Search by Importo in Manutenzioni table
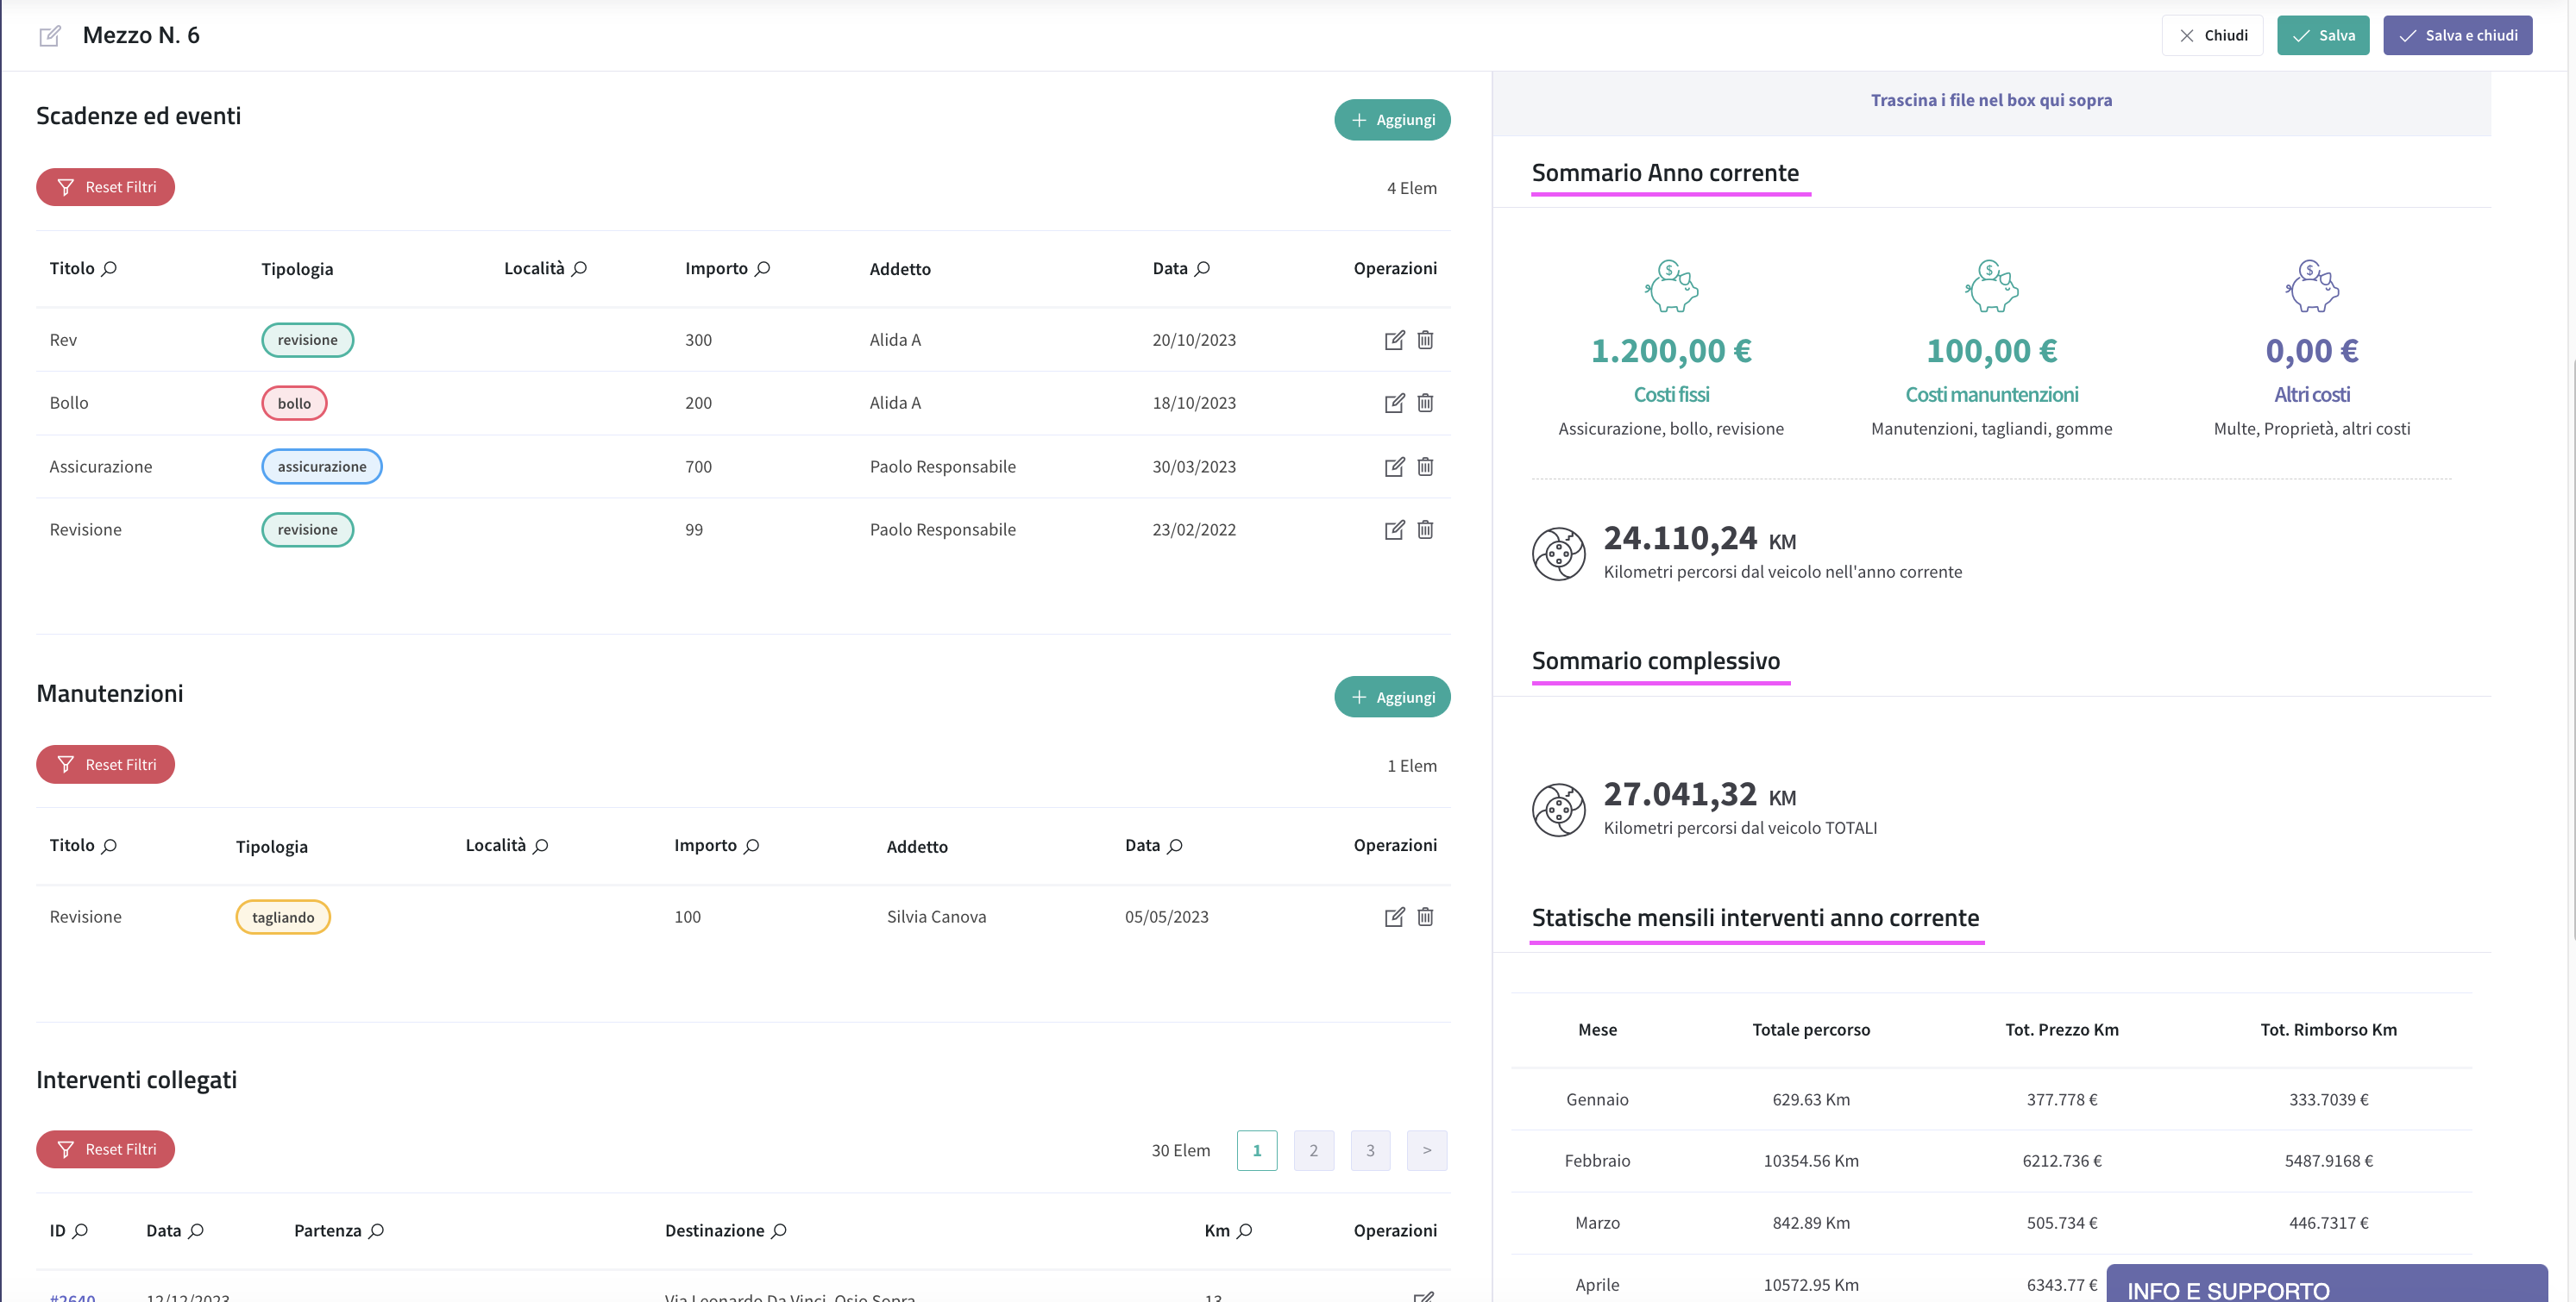 click(752, 845)
